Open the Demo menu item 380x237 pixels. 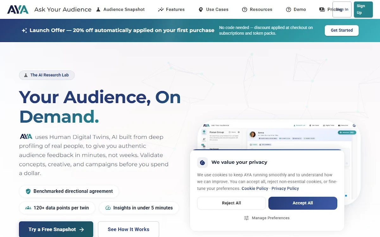(x=296, y=9)
